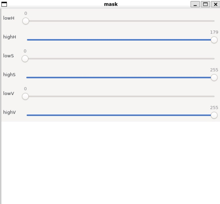Minimize the mask window
Screen dimensions: 220x204
click(195, 4)
